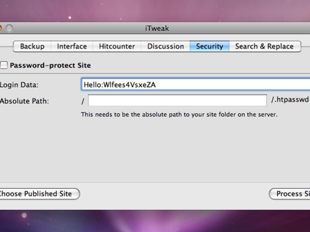Select the Hitcounter tab
Viewport: 310px width, 232px height.
pos(117,47)
